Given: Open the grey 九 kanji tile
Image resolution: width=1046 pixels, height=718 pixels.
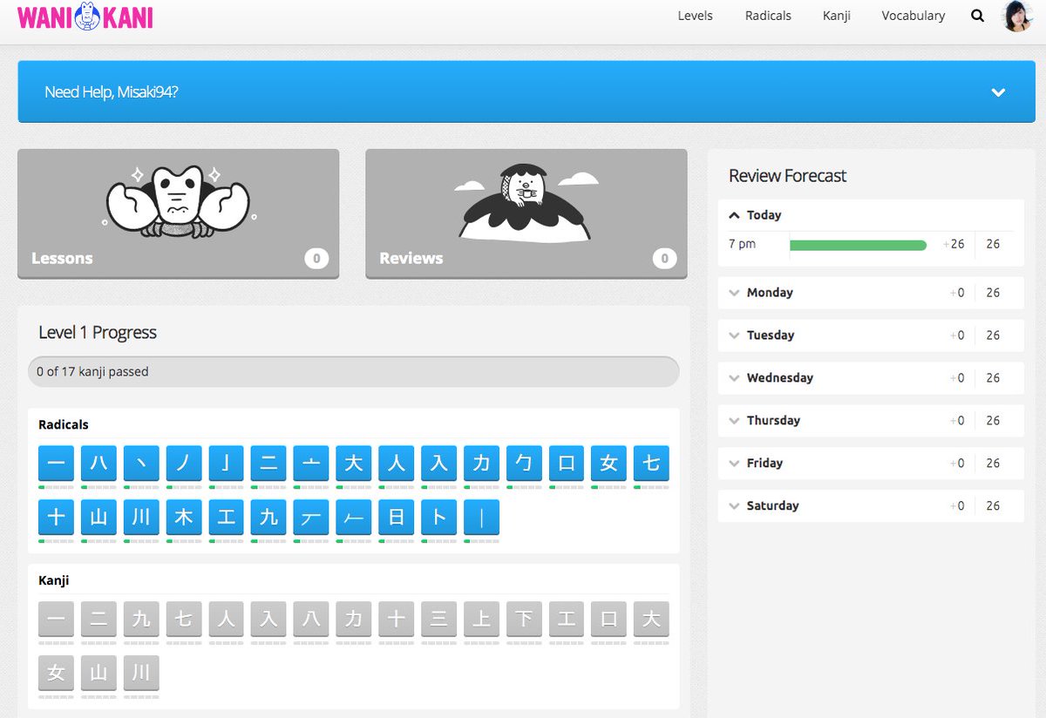Looking at the screenshot, I should [141, 619].
